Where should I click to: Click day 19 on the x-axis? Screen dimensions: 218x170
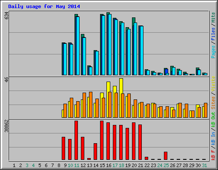point(128,165)
